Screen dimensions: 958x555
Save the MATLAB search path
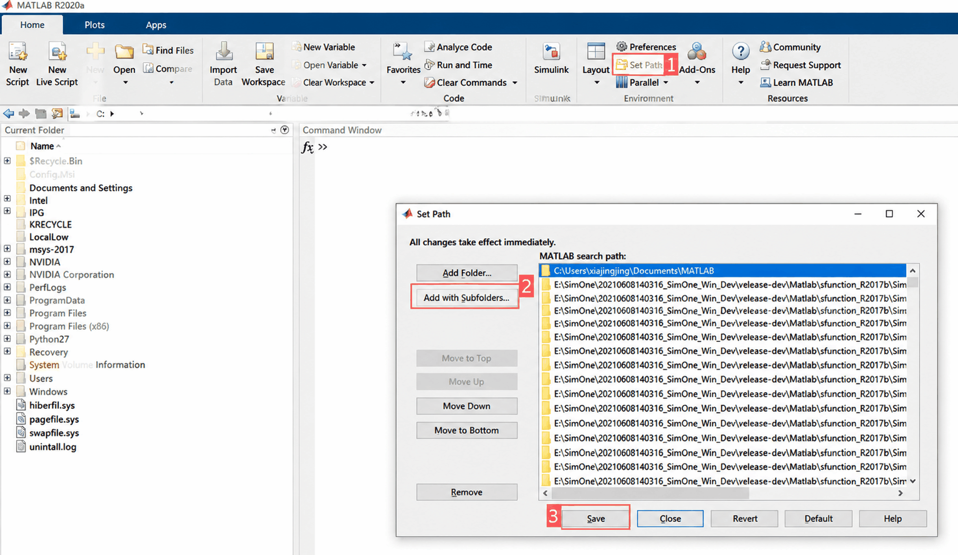(x=596, y=518)
